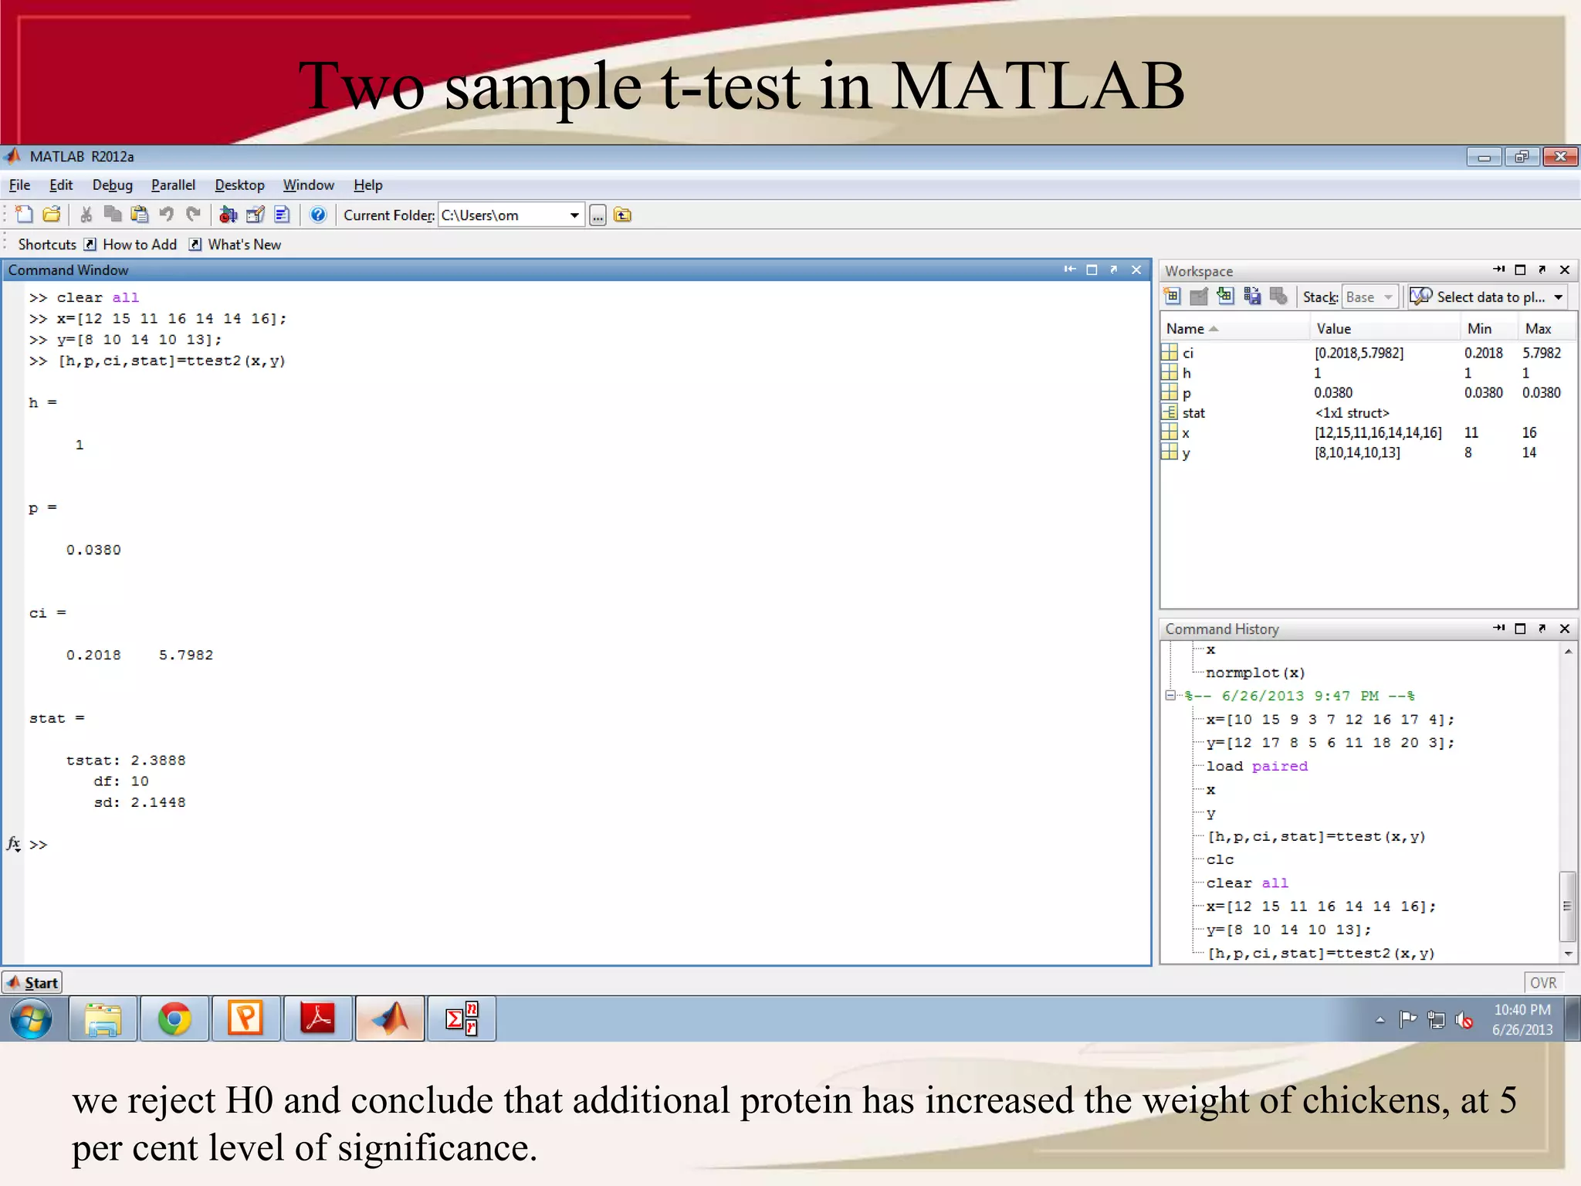This screenshot has height=1186, width=1581.
Task: Click the blue Help question mark icon
Action: pos(317,215)
